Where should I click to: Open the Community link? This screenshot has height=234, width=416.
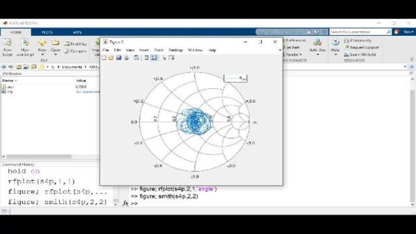click(x=358, y=40)
